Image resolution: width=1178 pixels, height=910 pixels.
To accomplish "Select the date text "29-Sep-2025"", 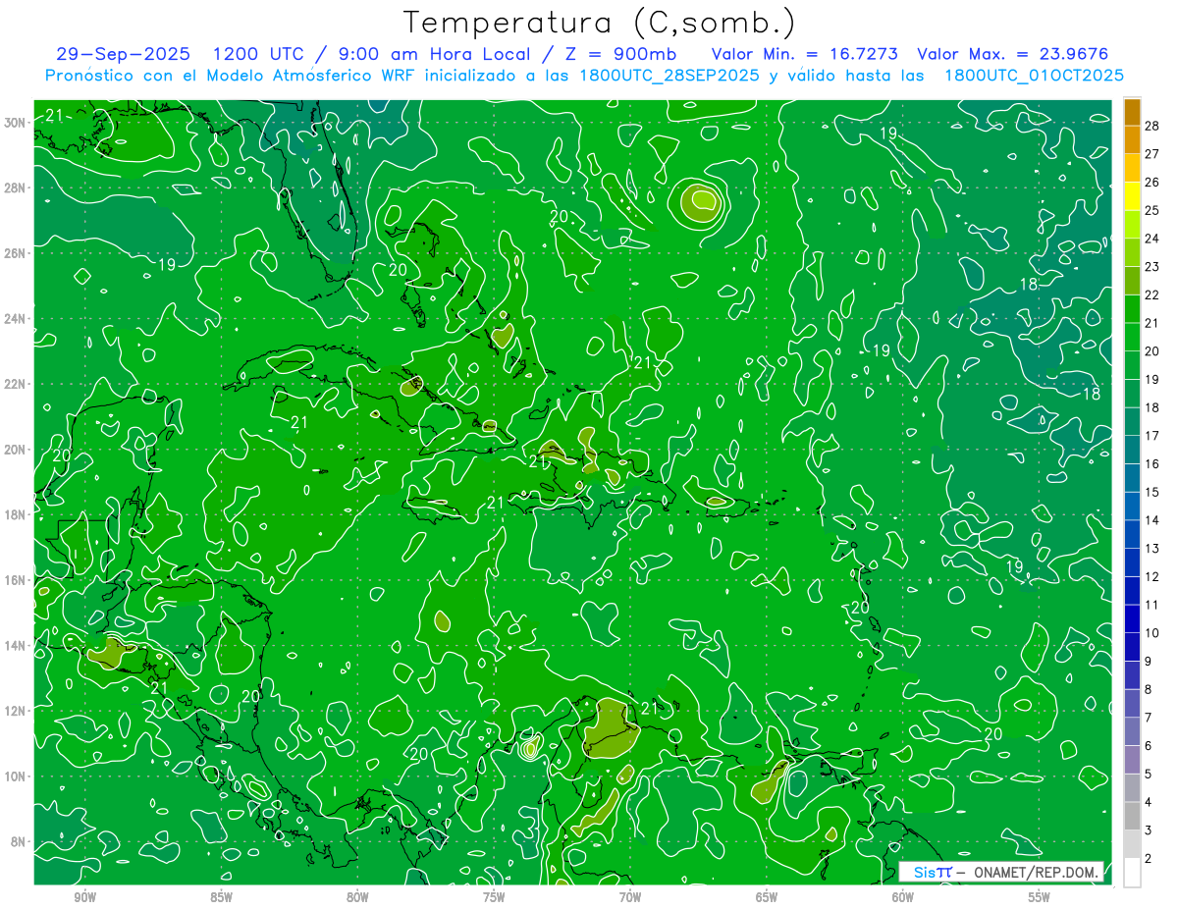I will point(123,54).
